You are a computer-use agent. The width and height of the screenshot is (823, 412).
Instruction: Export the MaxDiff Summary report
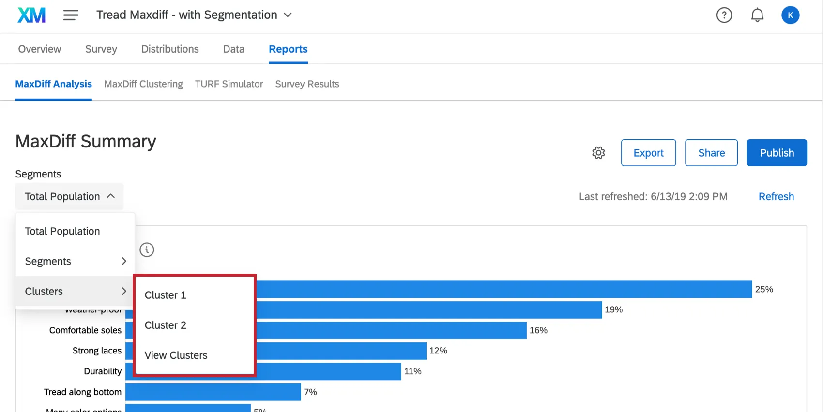pos(648,152)
